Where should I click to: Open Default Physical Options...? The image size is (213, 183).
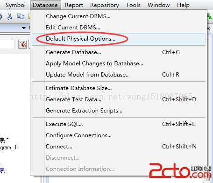[x=119, y=39]
